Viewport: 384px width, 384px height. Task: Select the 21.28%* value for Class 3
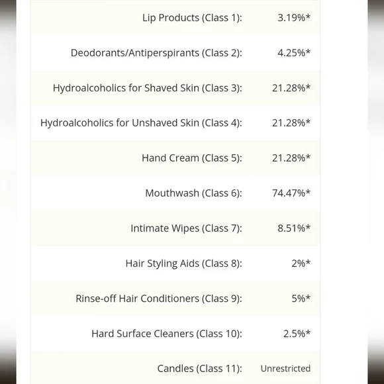(x=291, y=88)
